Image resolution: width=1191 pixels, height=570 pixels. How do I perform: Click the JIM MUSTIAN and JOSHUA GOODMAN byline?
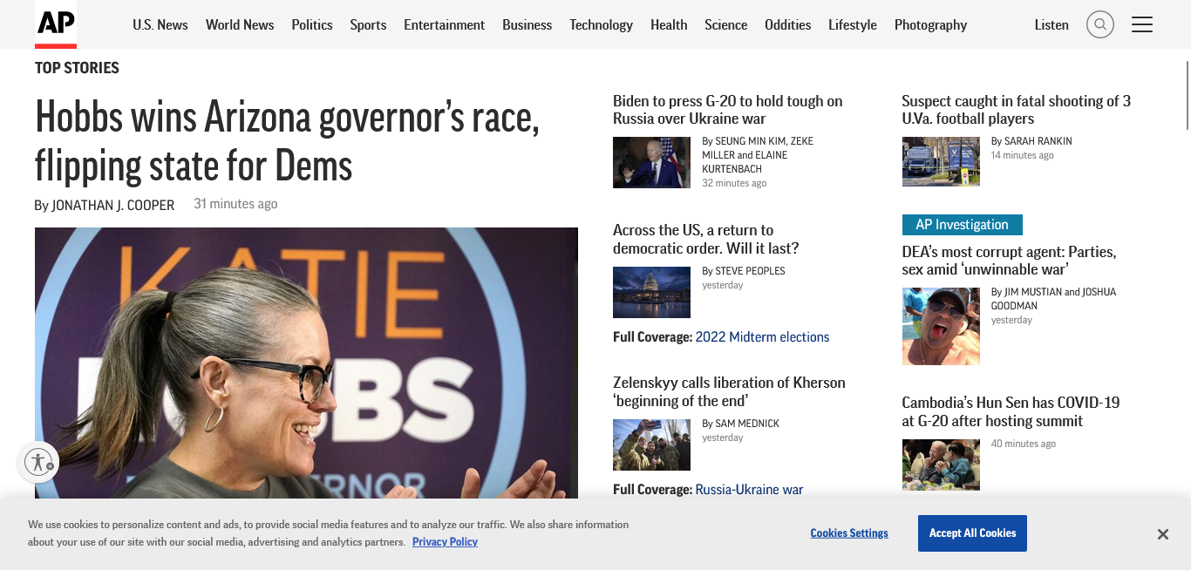1053,299
